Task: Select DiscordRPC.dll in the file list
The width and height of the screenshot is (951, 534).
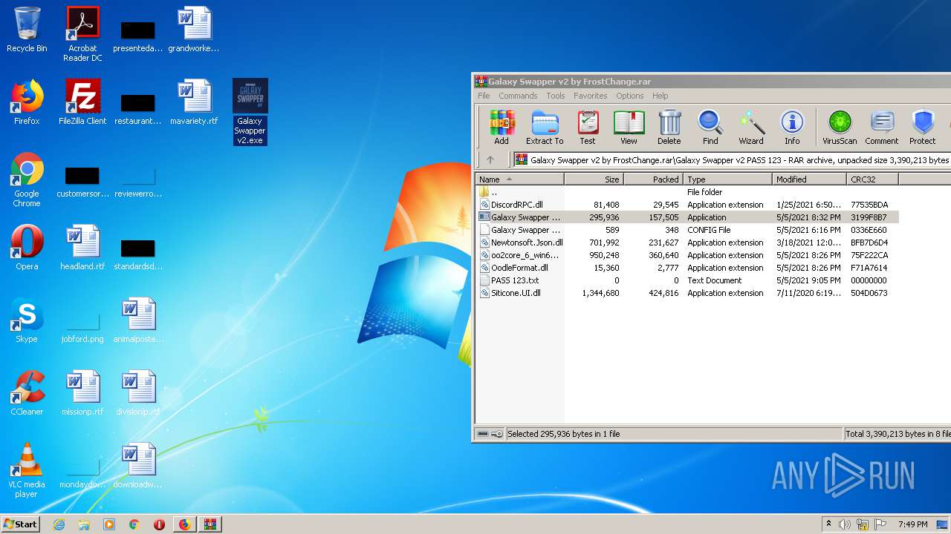Action: point(687,205)
